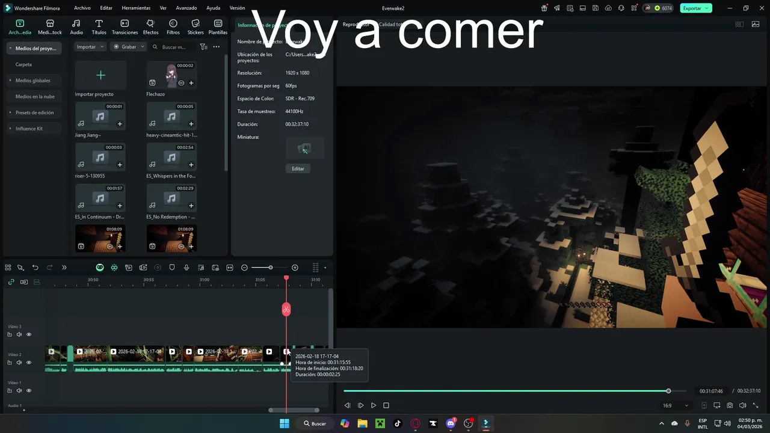Open the Títulos panel
Image resolution: width=770 pixels, height=433 pixels.
99,26
